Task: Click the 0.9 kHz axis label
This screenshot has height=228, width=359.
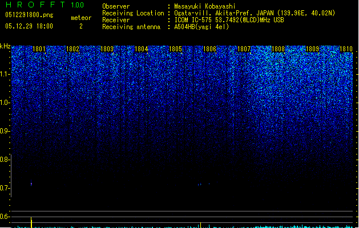Action: tap(5, 131)
